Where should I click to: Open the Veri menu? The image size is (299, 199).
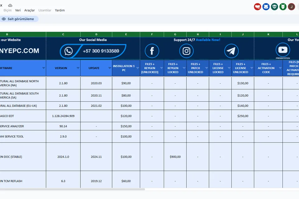tap(18, 10)
